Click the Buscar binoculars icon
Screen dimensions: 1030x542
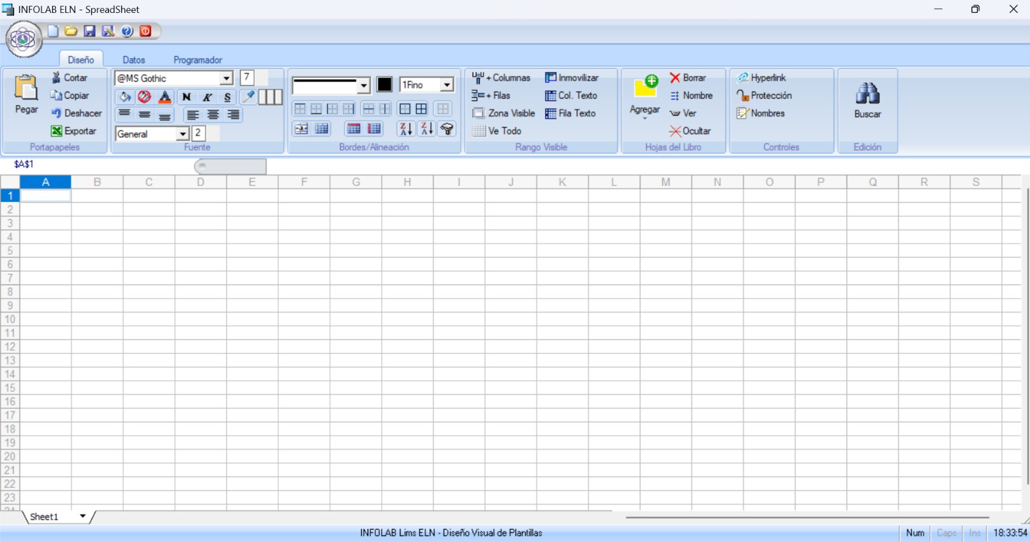click(x=867, y=94)
